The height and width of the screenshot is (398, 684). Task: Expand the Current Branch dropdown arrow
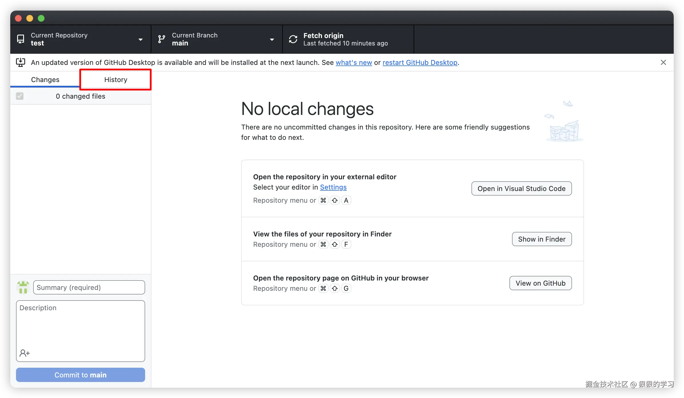272,39
